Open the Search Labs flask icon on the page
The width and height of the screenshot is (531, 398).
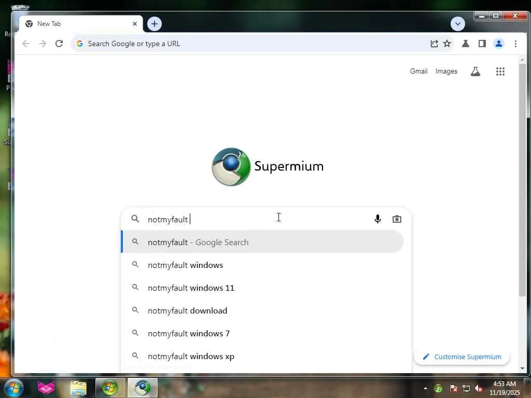pos(476,72)
